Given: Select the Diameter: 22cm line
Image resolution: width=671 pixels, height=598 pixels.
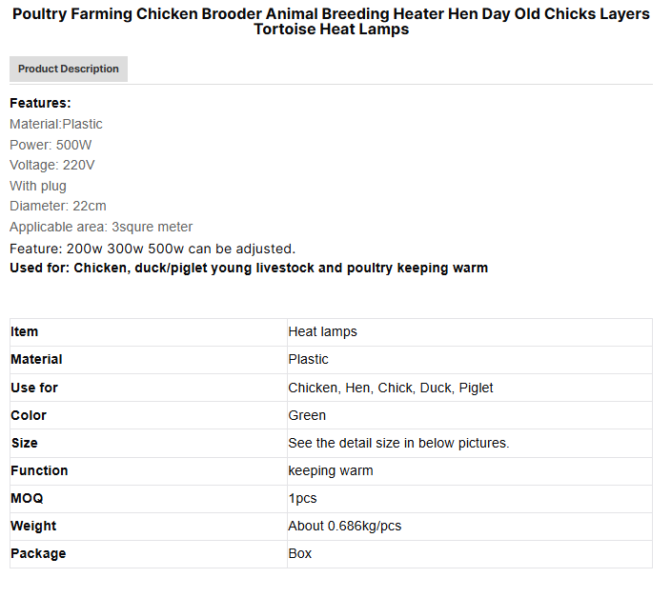Looking at the screenshot, I should click(x=58, y=206).
